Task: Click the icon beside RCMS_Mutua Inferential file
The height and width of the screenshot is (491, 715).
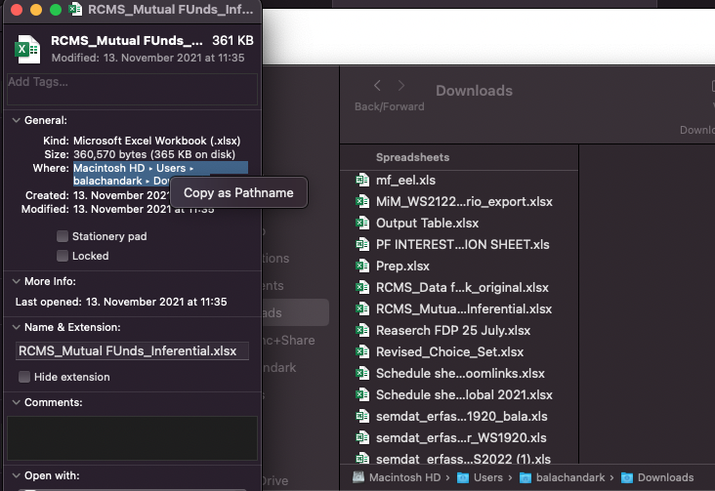Action: click(362, 308)
